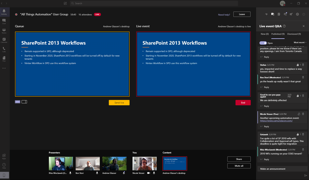Click the Share button
309x180 pixels.
pyautogui.click(x=239, y=159)
